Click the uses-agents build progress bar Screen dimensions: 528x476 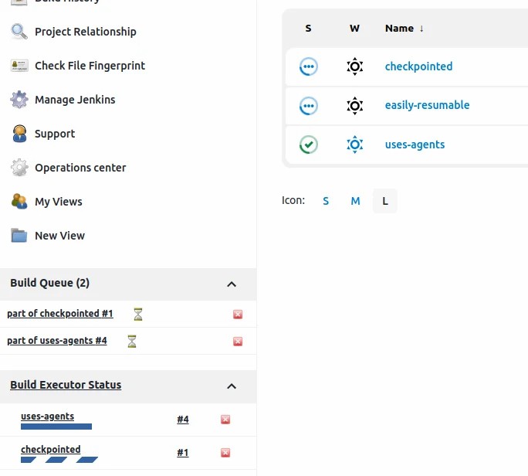(x=56, y=427)
